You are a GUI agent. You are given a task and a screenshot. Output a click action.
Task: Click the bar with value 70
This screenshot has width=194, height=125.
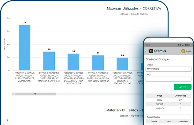(x=25, y=47)
